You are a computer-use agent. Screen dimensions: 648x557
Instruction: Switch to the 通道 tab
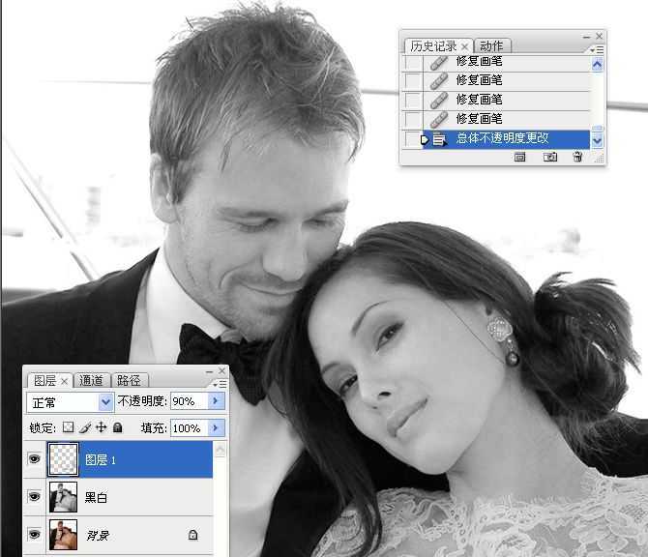point(91,380)
